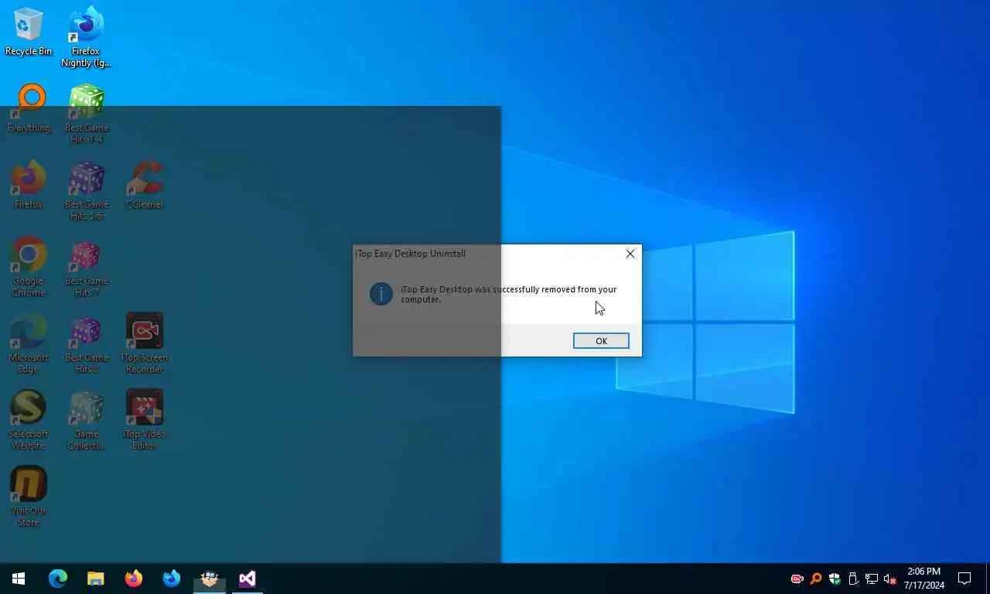Open the notification Action Center

click(964, 579)
